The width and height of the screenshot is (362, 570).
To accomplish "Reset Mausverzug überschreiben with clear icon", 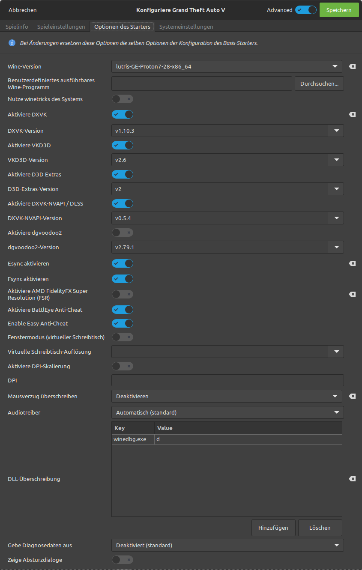I will (352, 396).
